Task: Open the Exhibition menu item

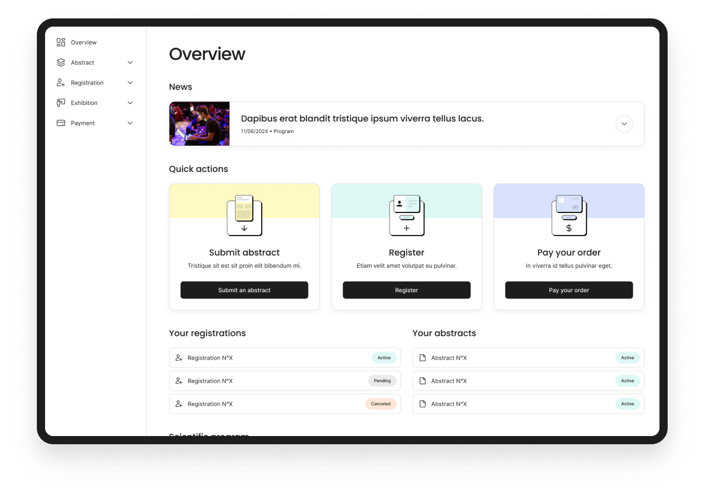Action: tap(84, 103)
